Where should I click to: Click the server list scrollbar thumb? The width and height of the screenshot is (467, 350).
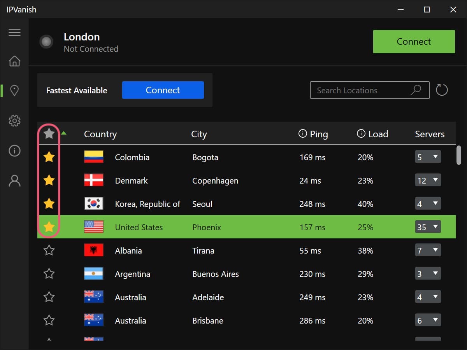[459, 155]
